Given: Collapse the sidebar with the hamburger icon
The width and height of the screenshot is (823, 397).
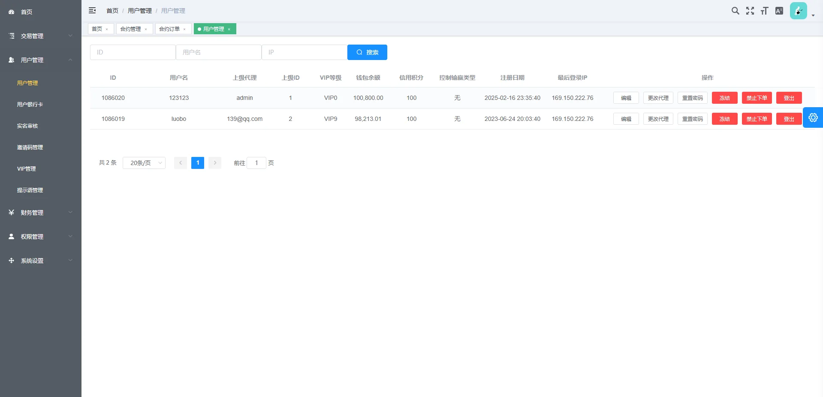Looking at the screenshot, I should pyautogui.click(x=92, y=10).
